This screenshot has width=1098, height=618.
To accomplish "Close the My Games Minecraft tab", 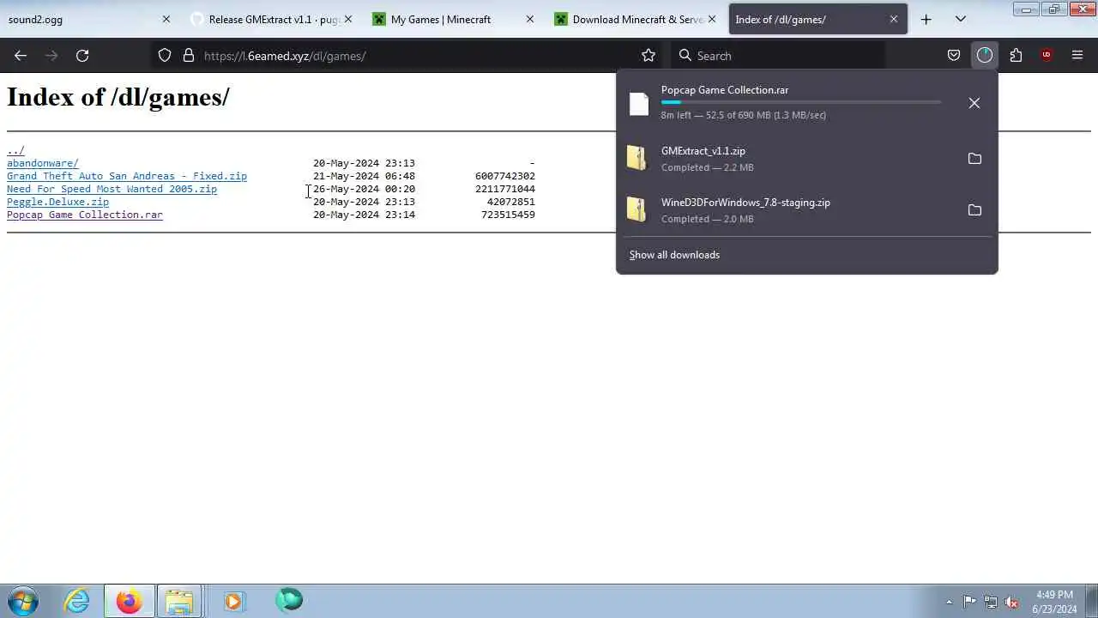I will (x=530, y=19).
